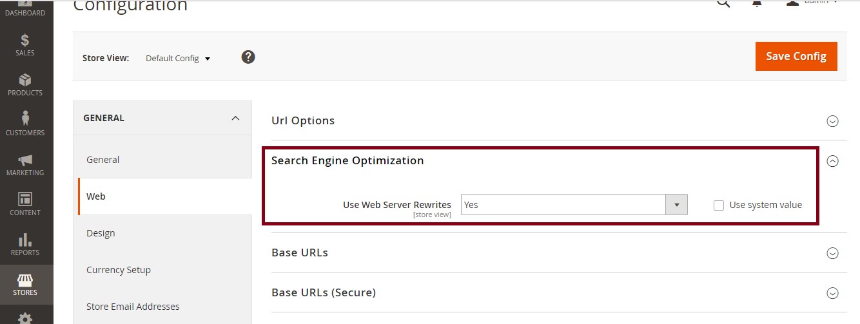
Task: Enable Use system value checkbox
Action: click(x=719, y=205)
